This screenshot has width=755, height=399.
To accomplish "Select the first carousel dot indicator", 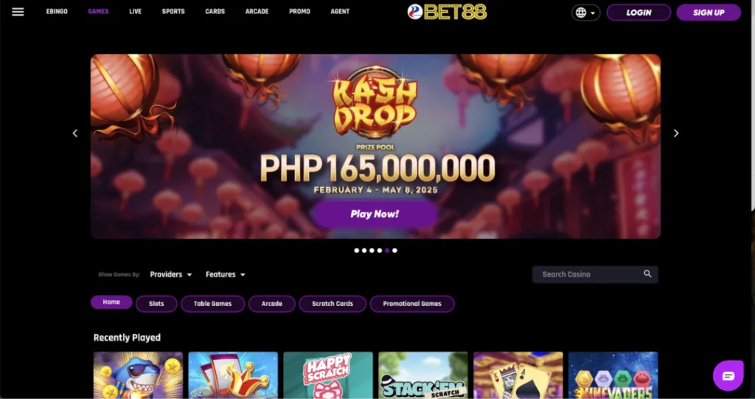I will tap(356, 251).
